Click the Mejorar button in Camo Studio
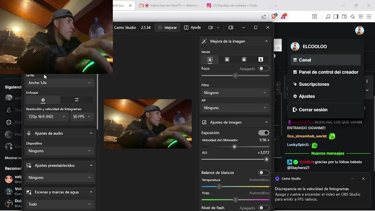This screenshot has width=375, height=211. (x=167, y=28)
